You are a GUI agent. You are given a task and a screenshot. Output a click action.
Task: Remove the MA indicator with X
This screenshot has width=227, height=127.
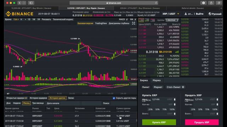tap(135, 19)
